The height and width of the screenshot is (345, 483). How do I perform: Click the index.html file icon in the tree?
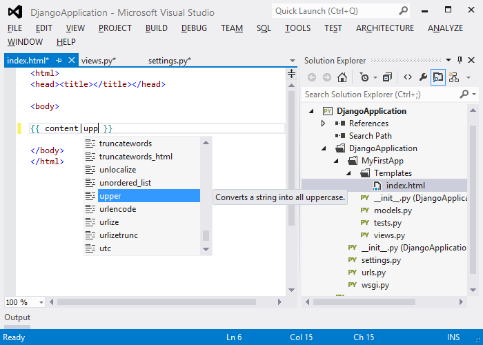click(377, 186)
